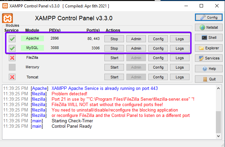Open Tomcat Logs menu
Image resolution: width=225 pixels, height=147 pixels.
pyautogui.click(x=180, y=77)
